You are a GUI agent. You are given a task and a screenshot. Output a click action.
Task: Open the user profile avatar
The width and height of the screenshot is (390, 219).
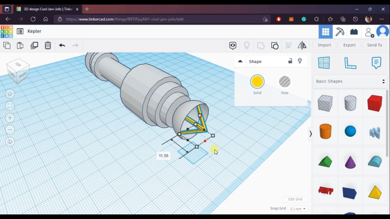[x=383, y=32]
